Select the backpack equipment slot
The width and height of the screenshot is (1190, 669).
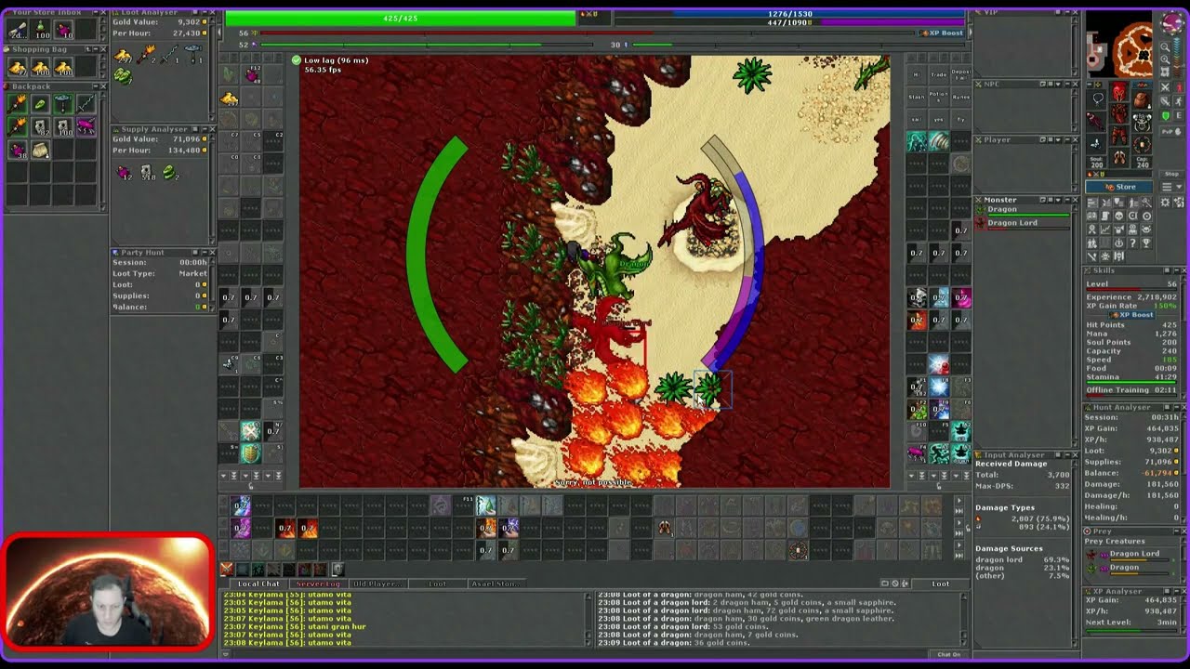click(x=1142, y=99)
